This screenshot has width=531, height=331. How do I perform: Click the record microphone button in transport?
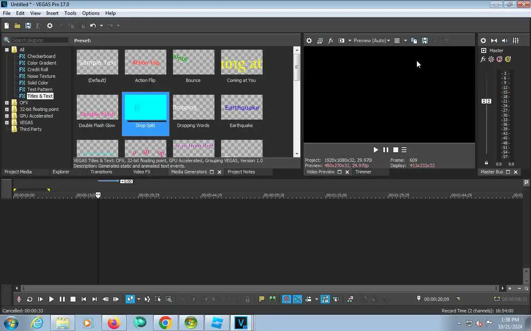(19, 299)
